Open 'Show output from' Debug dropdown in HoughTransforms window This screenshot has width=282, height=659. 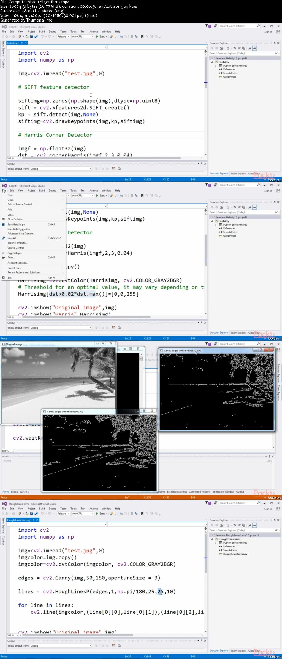tap(61, 646)
